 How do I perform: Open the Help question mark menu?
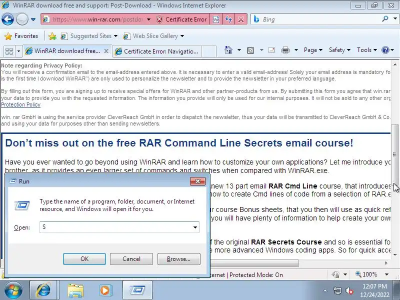(387, 50)
